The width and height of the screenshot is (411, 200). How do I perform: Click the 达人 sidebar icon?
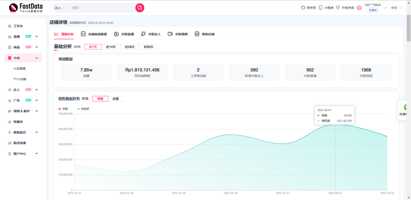coord(10,90)
